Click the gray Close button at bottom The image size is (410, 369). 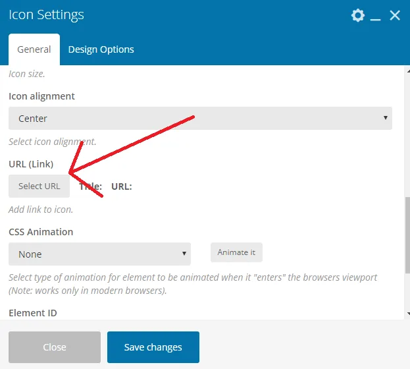[55, 347]
